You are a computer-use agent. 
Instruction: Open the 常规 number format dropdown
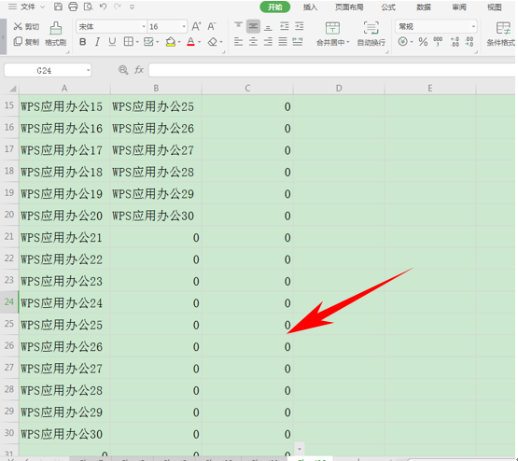[x=473, y=26]
